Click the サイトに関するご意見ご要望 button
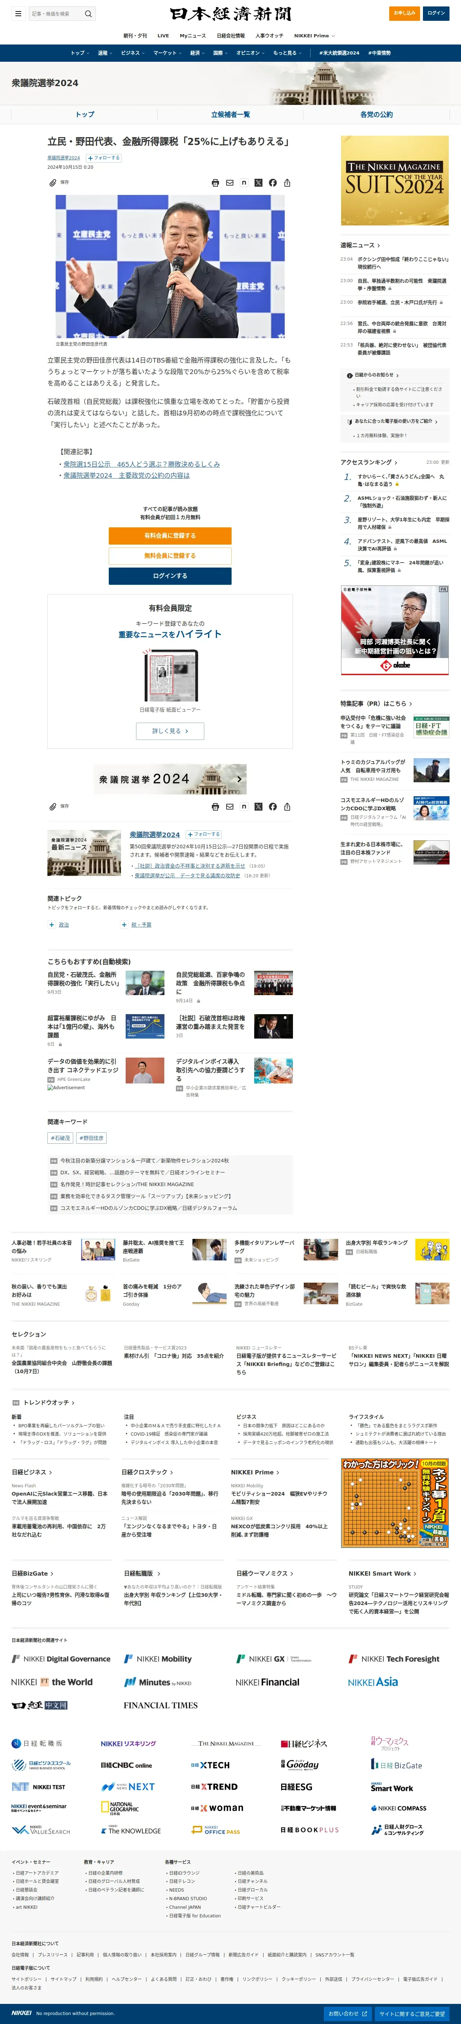This screenshot has width=461, height=2024. click(x=411, y=2014)
